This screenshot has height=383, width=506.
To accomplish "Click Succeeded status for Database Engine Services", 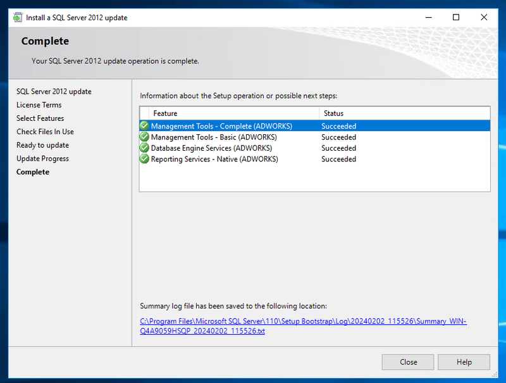I will coord(338,148).
